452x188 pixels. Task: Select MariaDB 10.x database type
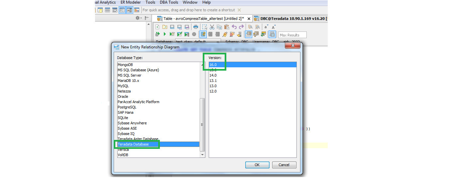[x=159, y=81]
